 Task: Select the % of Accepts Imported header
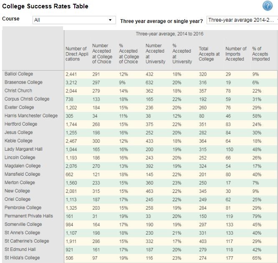pos(261,54)
